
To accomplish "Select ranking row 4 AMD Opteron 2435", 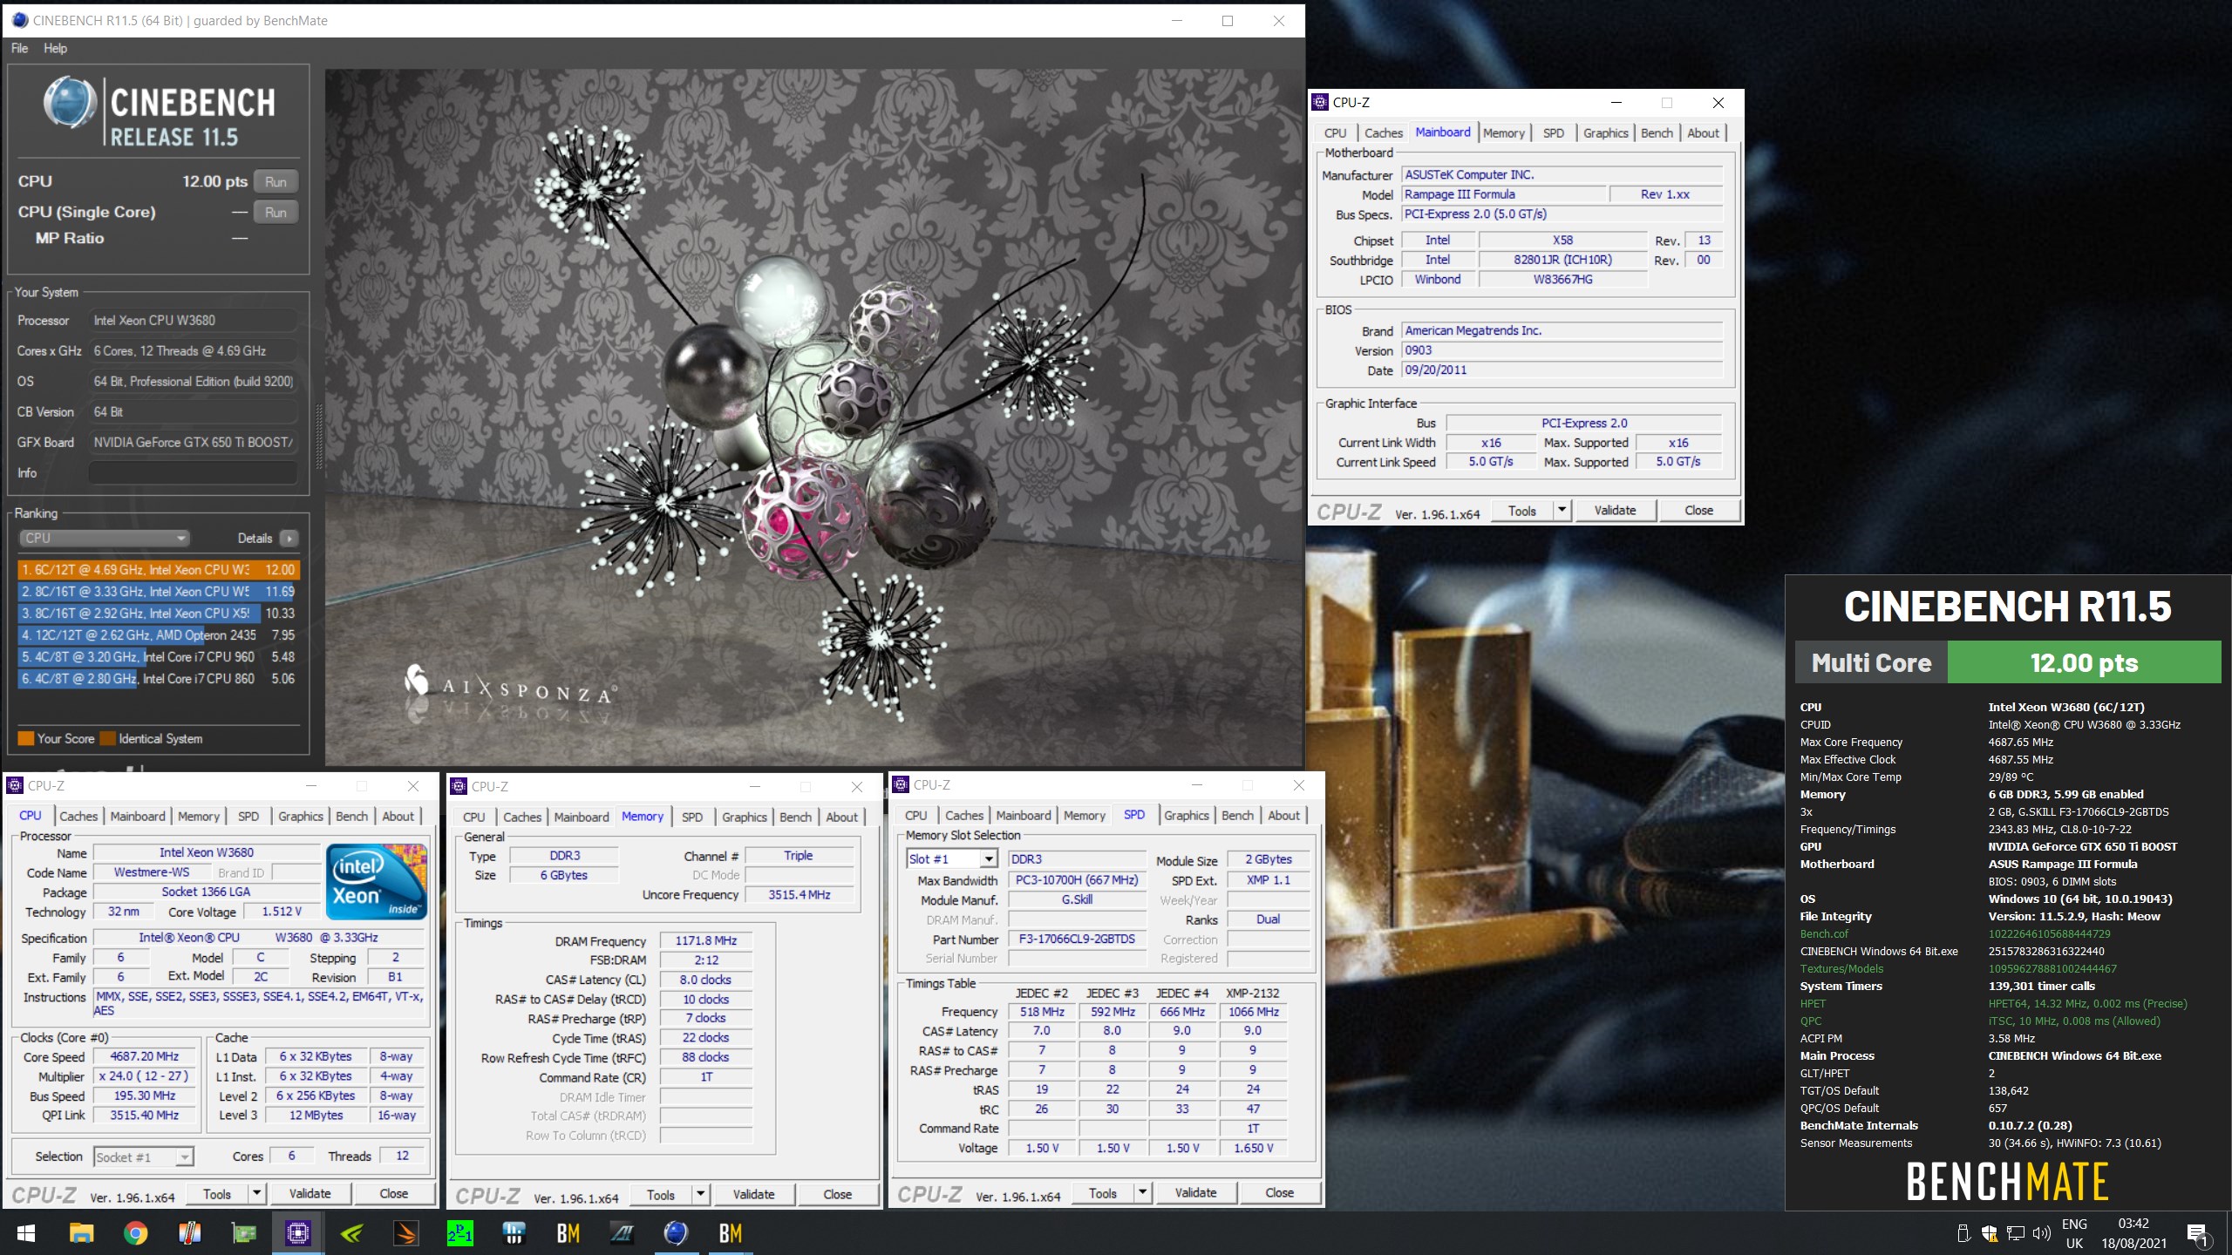I will click(159, 635).
